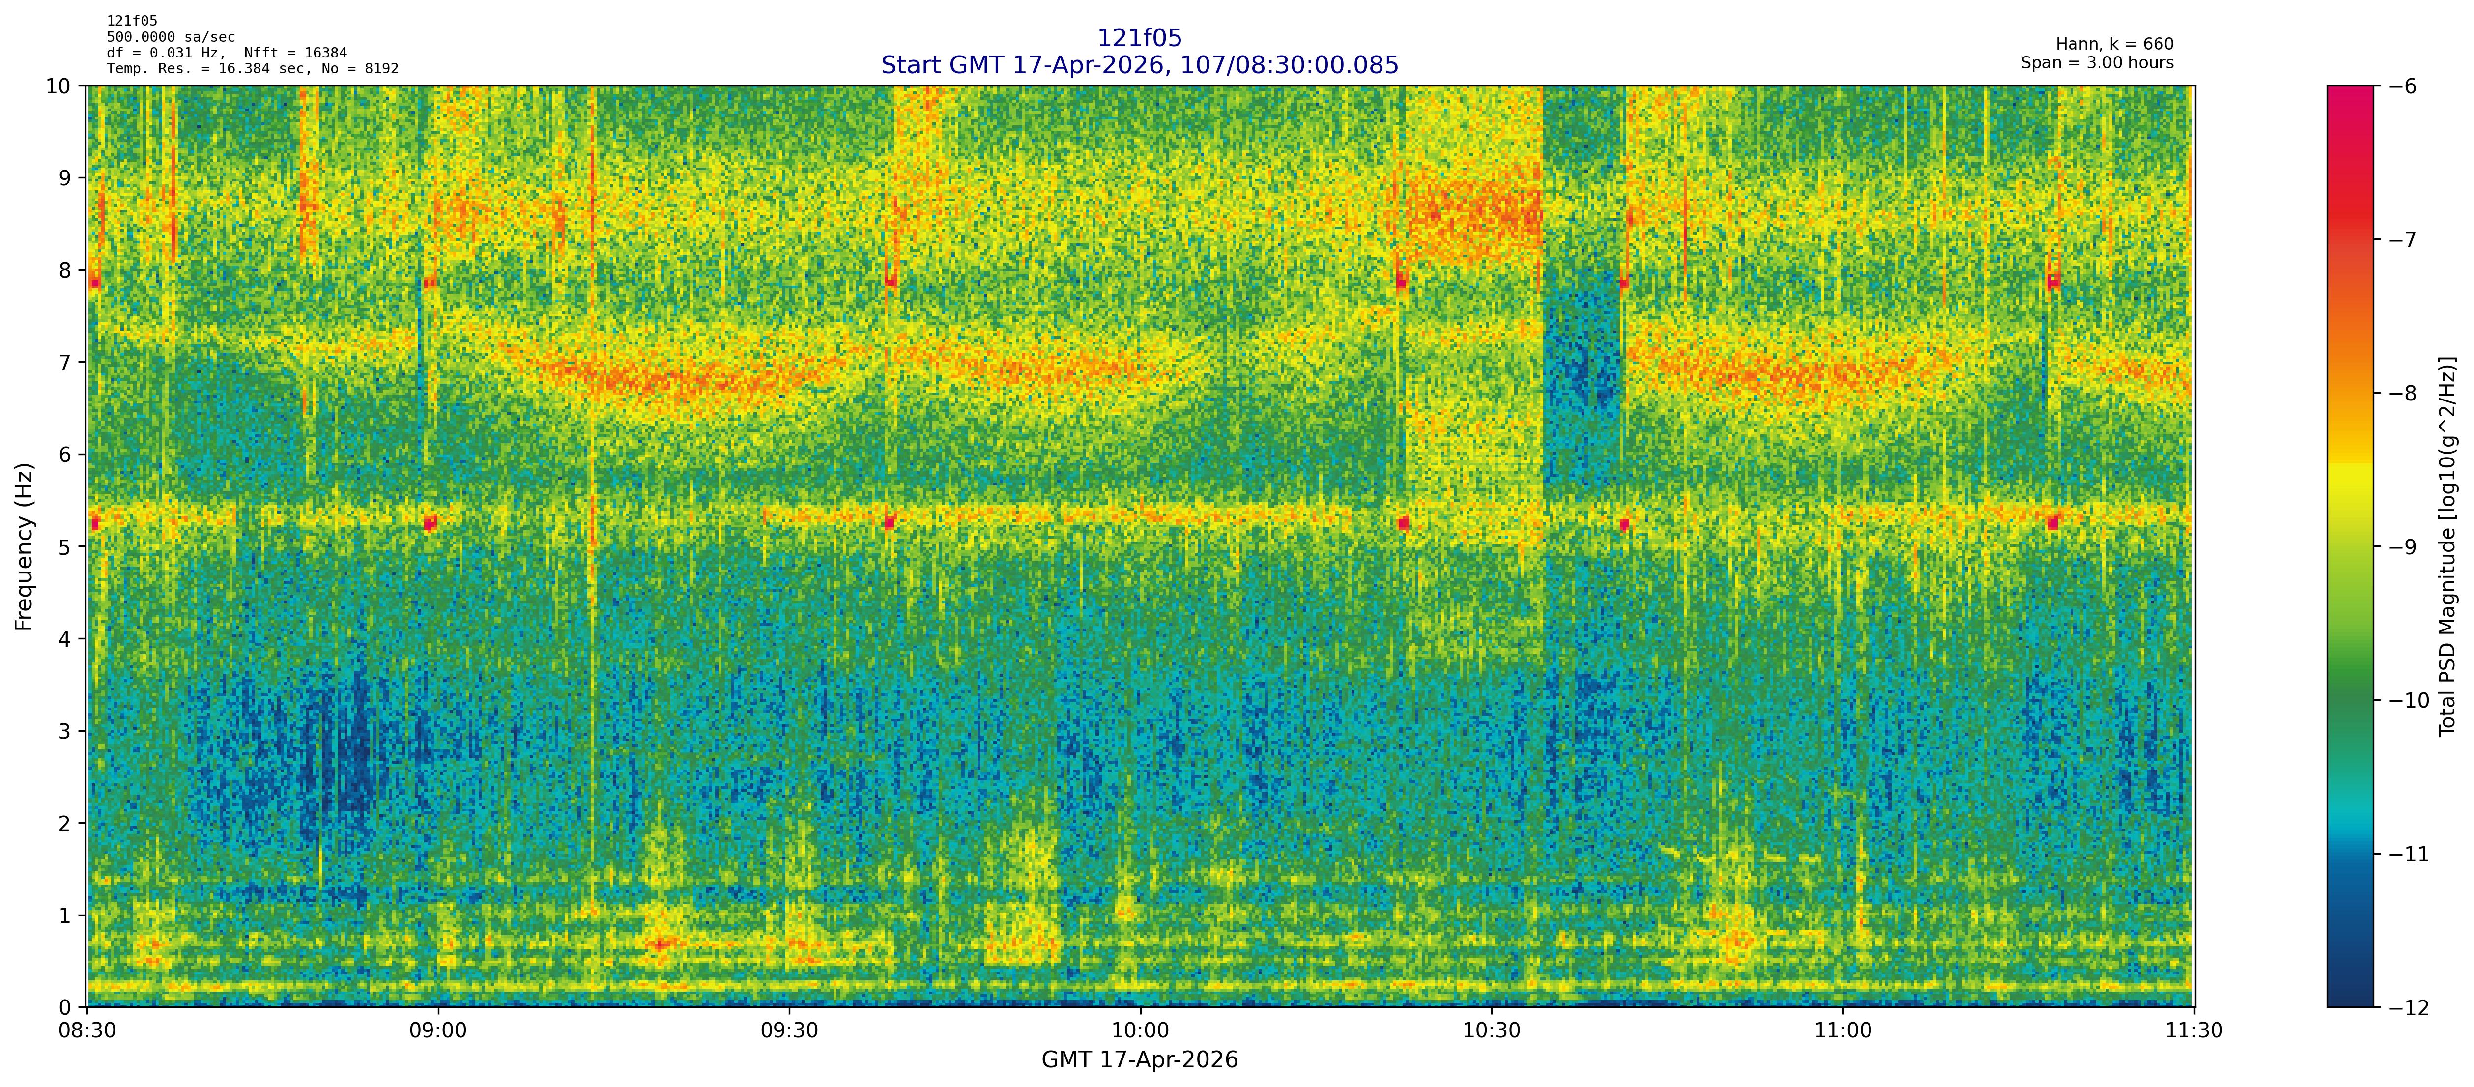
Task: Click the 5 Hz y-axis tick label
Action: [x=64, y=546]
